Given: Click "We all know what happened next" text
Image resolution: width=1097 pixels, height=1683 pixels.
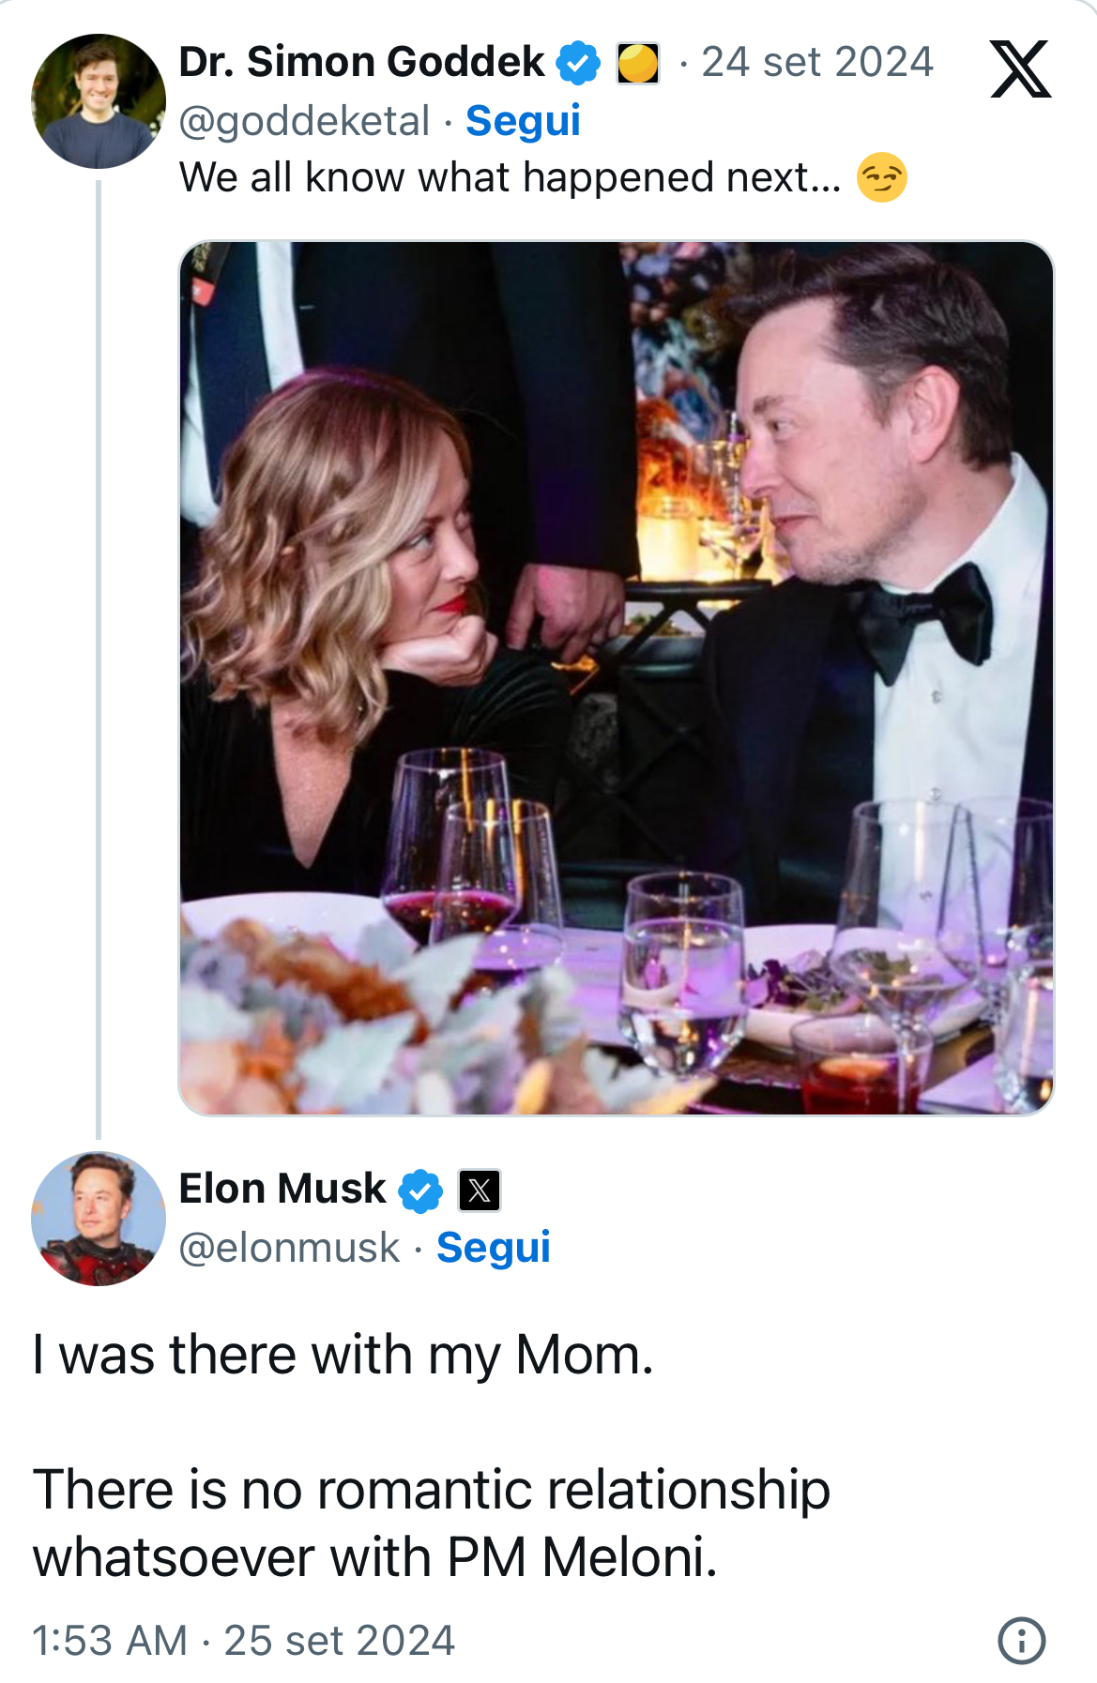Looking at the screenshot, I should click(x=510, y=178).
